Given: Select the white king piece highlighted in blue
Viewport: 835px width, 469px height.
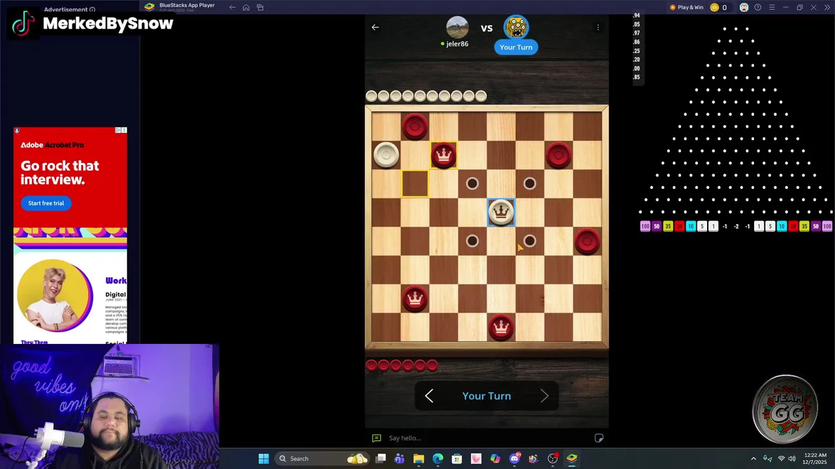Looking at the screenshot, I should [501, 212].
